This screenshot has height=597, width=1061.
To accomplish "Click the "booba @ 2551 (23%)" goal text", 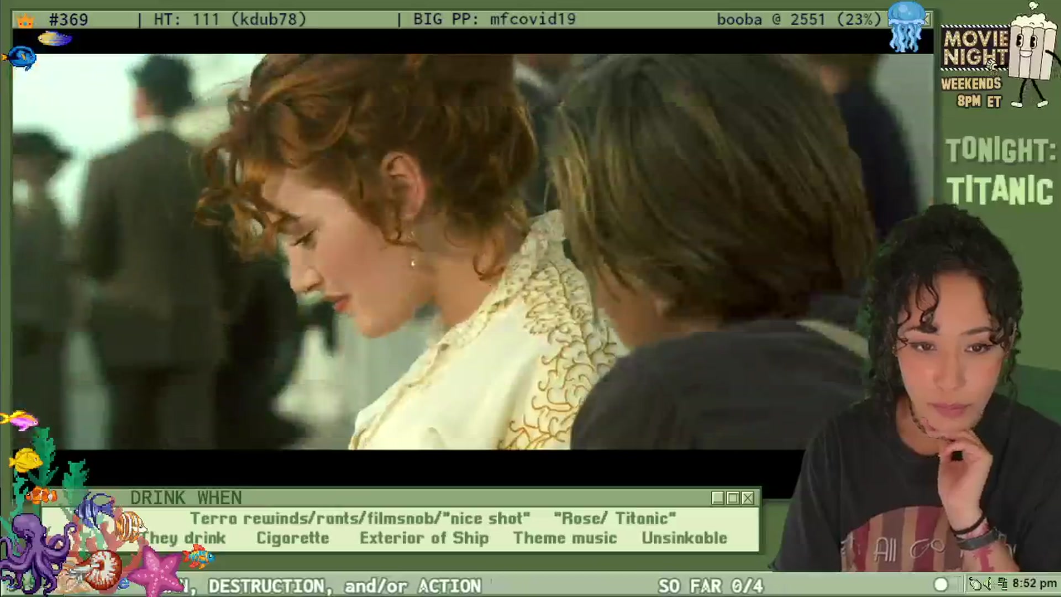I will (x=799, y=20).
